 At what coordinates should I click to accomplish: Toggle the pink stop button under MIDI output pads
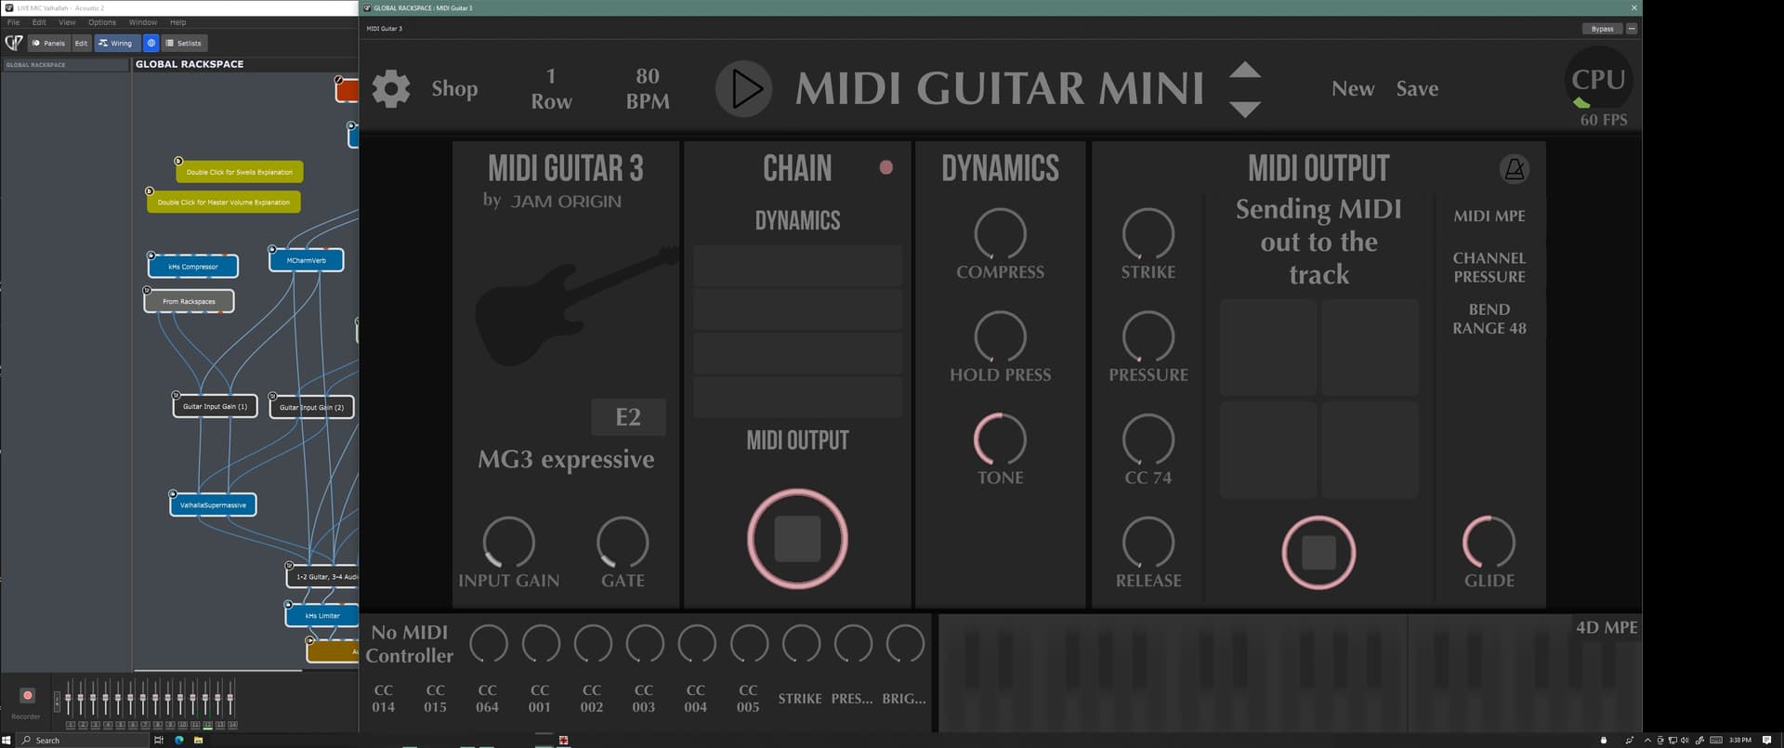click(1318, 553)
